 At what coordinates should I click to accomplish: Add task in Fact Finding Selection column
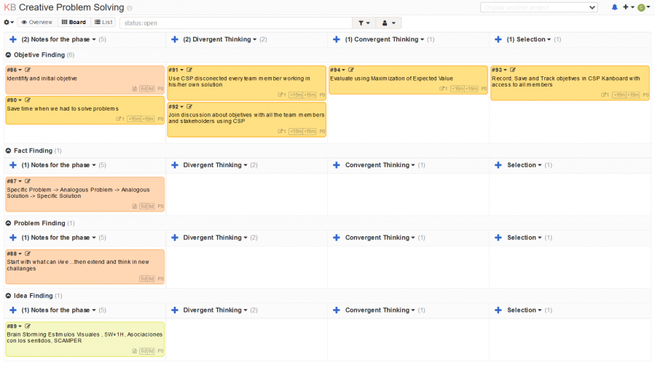tap(498, 165)
